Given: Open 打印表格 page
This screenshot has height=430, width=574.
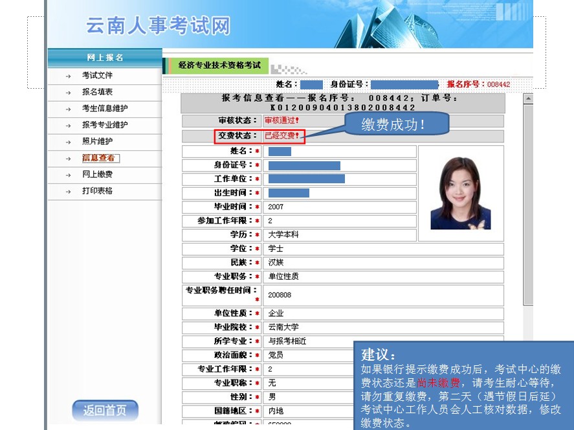Looking at the screenshot, I should click(97, 191).
